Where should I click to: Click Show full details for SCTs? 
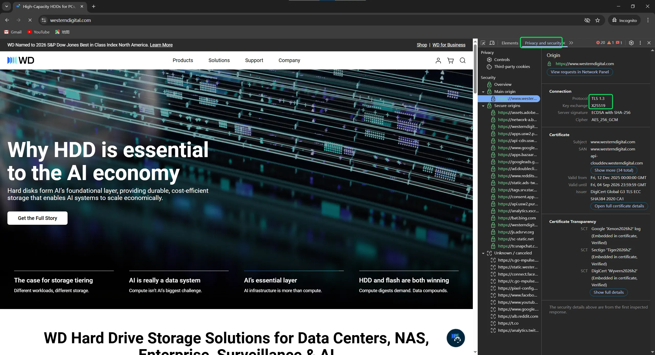(x=608, y=292)
